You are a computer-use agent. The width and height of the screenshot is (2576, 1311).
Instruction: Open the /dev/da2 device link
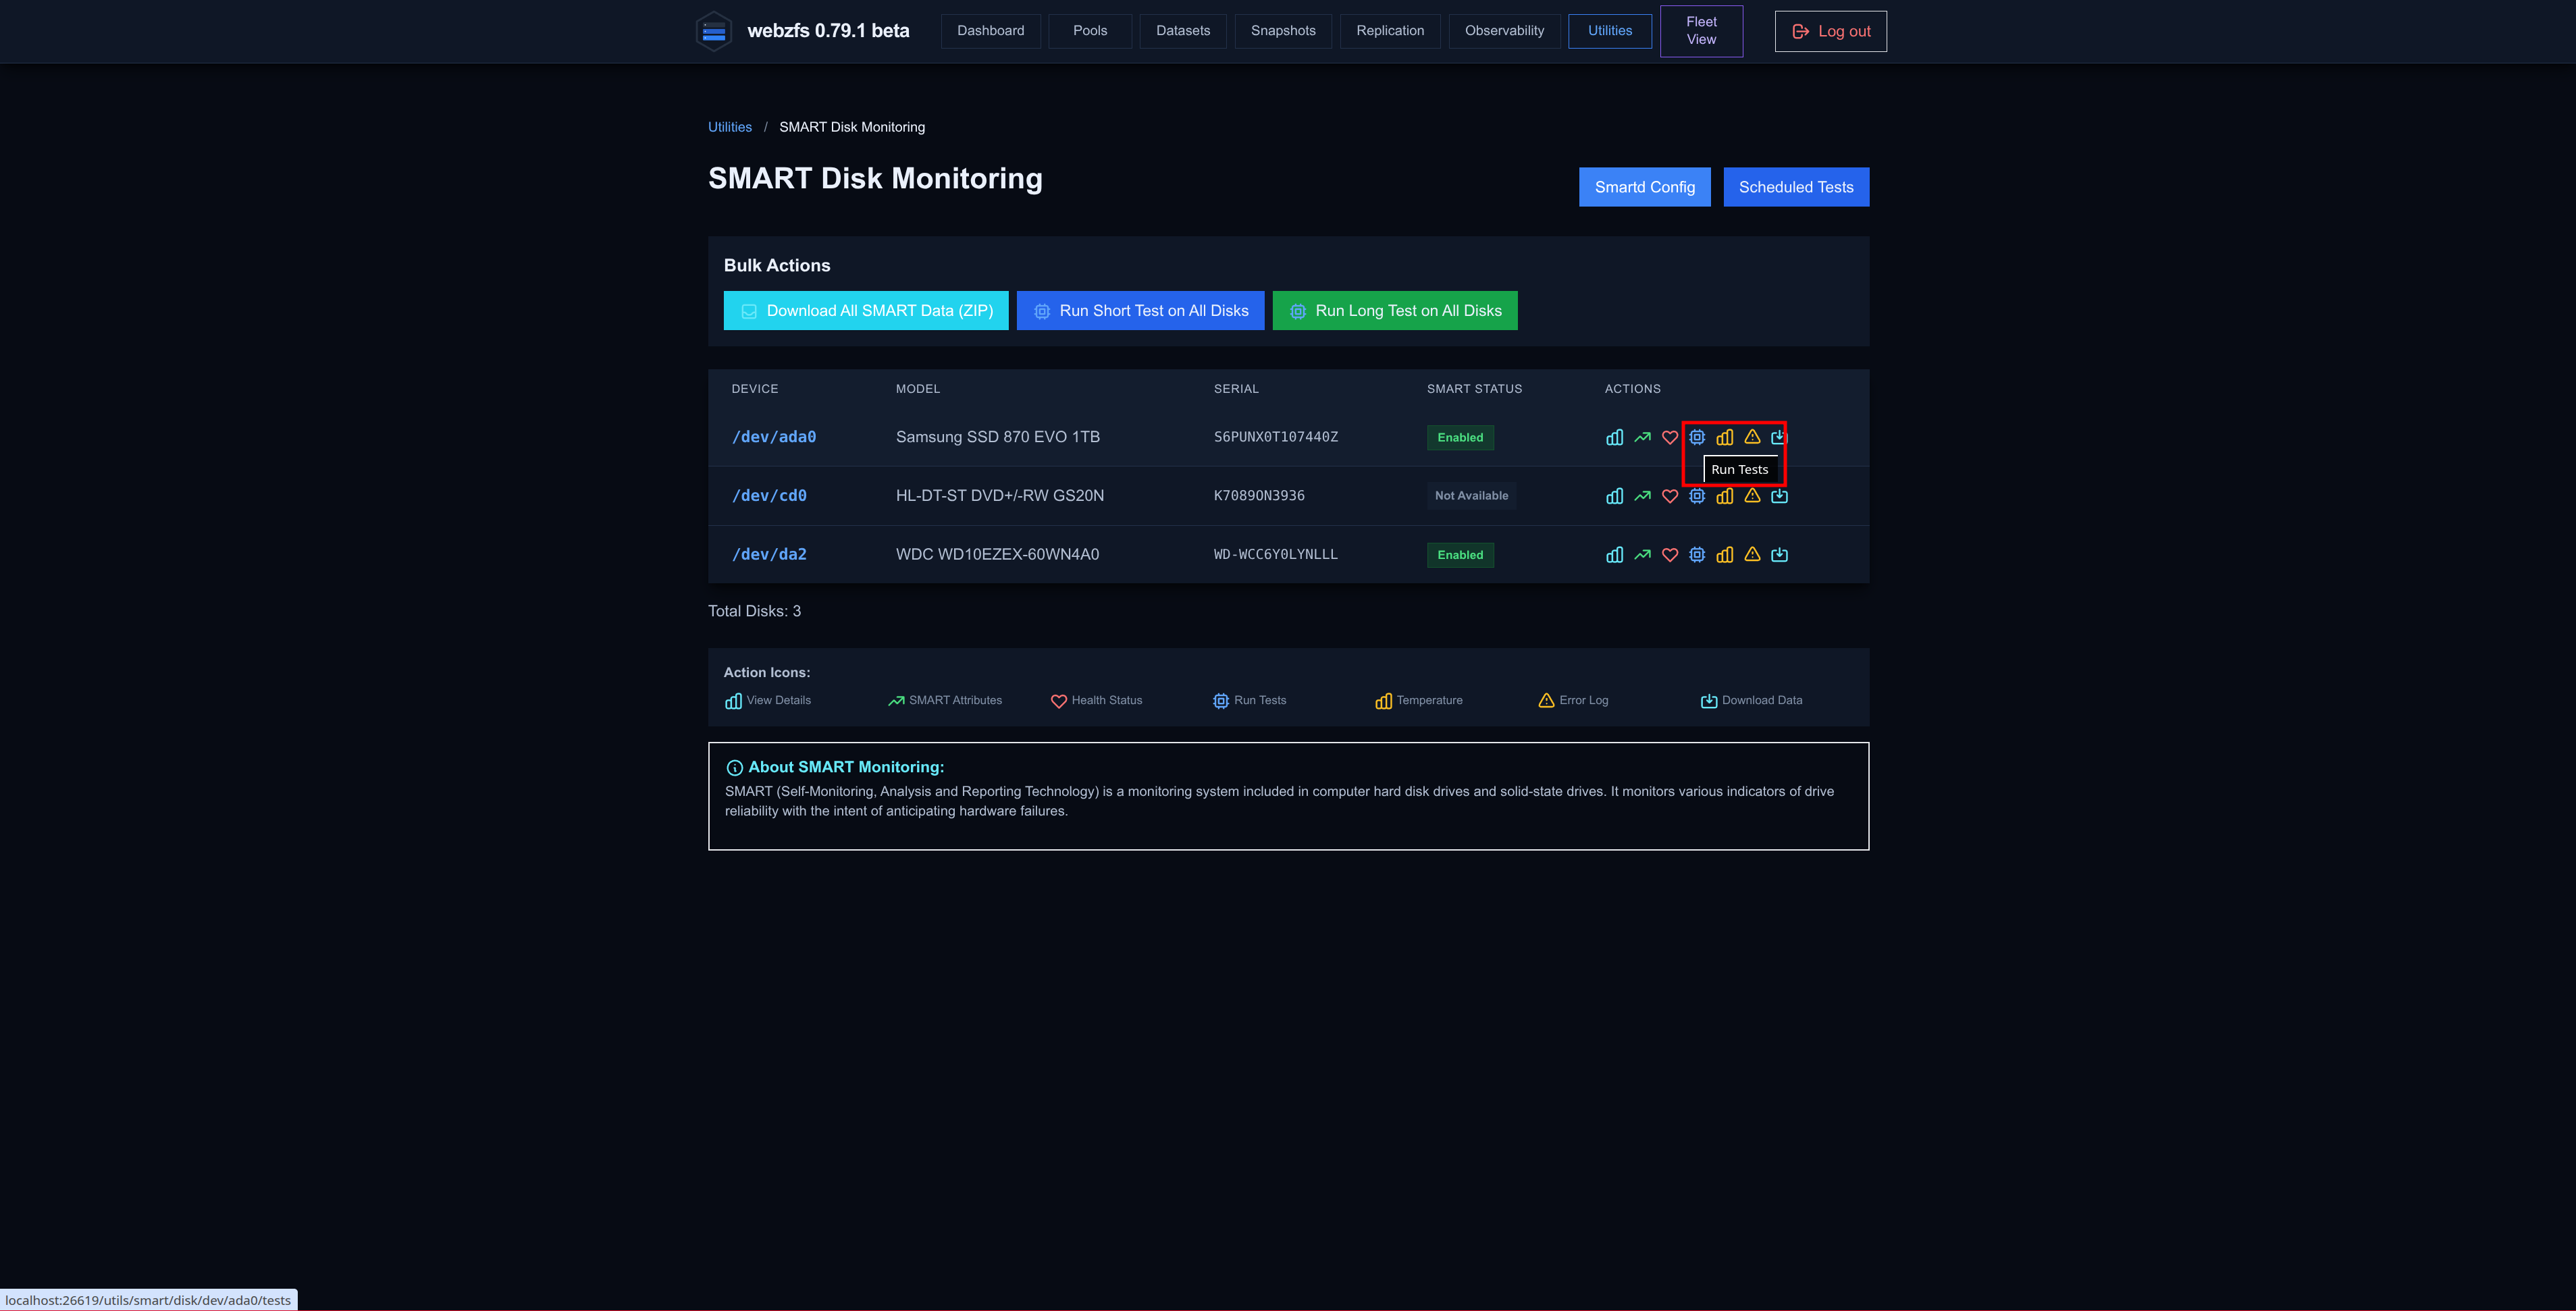769,555
